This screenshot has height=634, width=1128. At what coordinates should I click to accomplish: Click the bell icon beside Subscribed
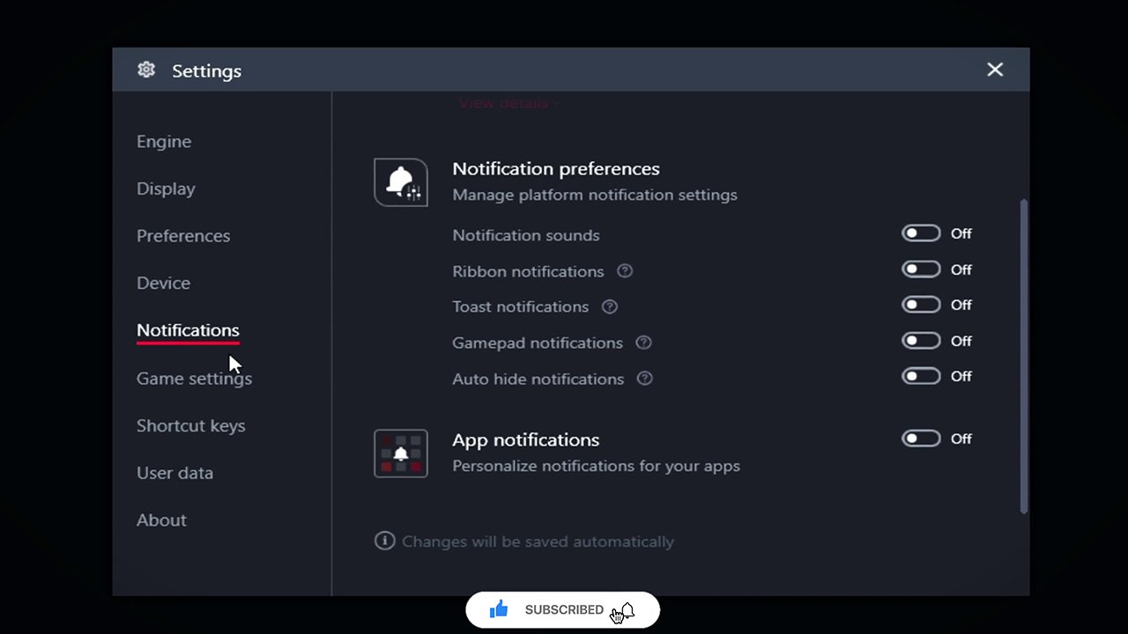(627, 609)
